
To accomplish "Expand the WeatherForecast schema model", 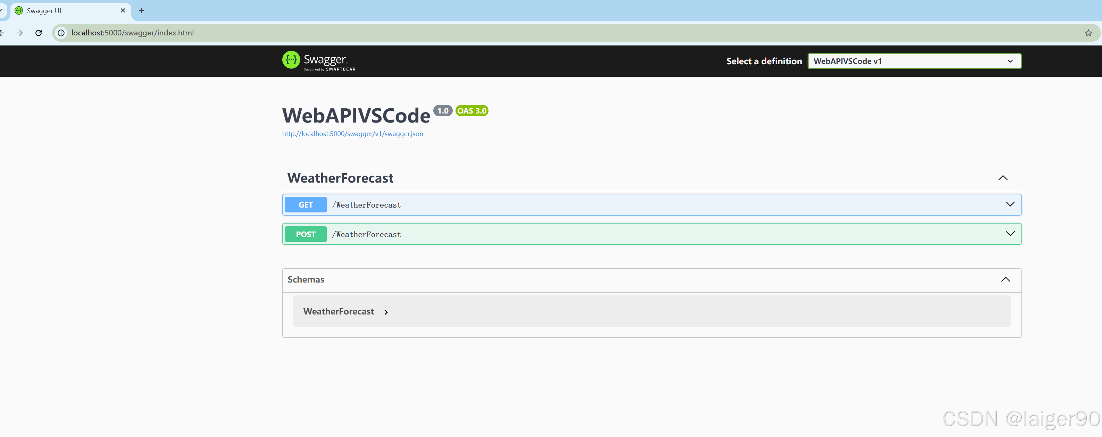I will pos(386,312).
